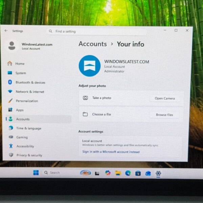Click the Open Camera button
The width and height of the screenshot is (203, 203).
tap(165, 98)
